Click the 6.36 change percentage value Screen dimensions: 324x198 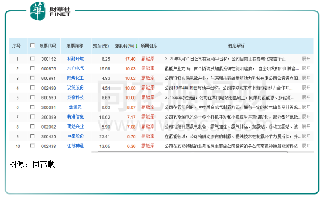(132, 146)
